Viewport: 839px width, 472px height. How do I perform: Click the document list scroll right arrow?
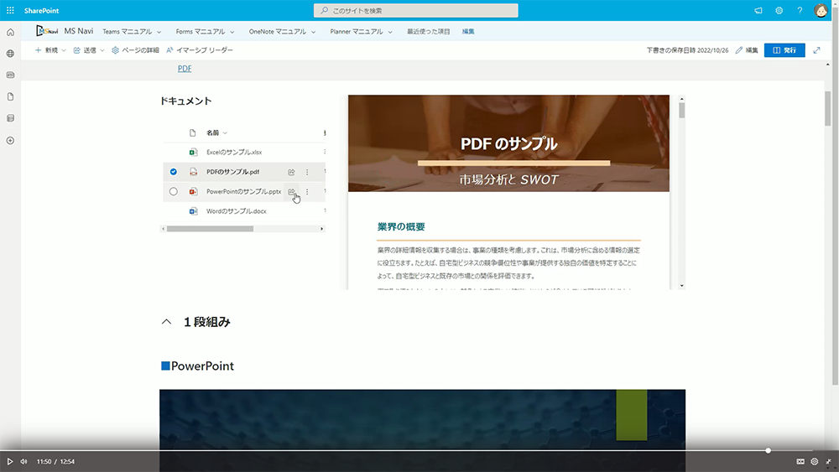click(321, 229)
